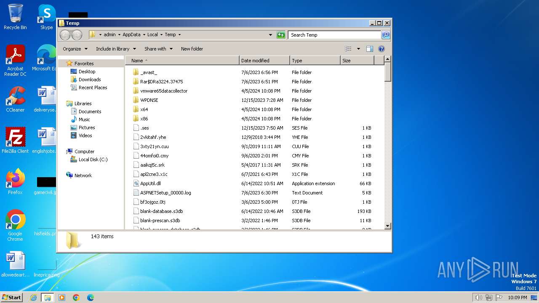Image resolution: width=539 pixels, height=303 pixels.
Task: Sort by the Date modified column header
Action: [x=264, y=61]
